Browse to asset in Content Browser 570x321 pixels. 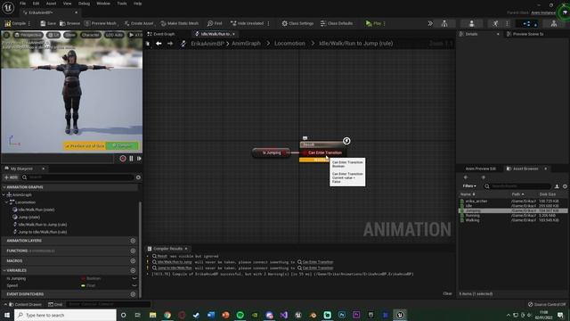click(69, 23)
